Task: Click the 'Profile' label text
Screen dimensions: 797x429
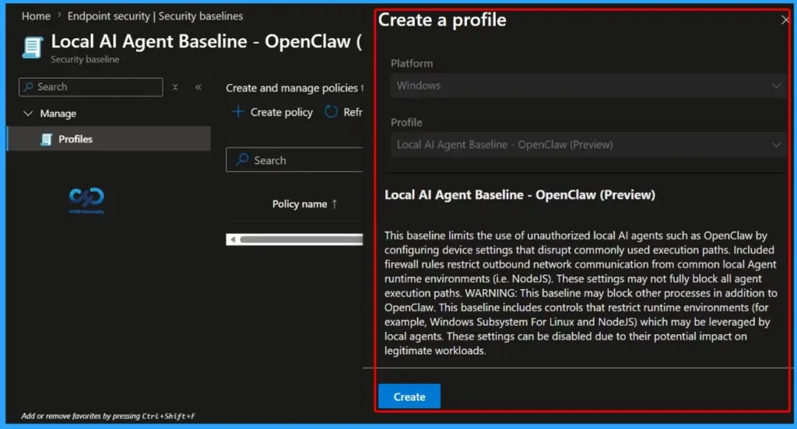Action: click(406, 122)
